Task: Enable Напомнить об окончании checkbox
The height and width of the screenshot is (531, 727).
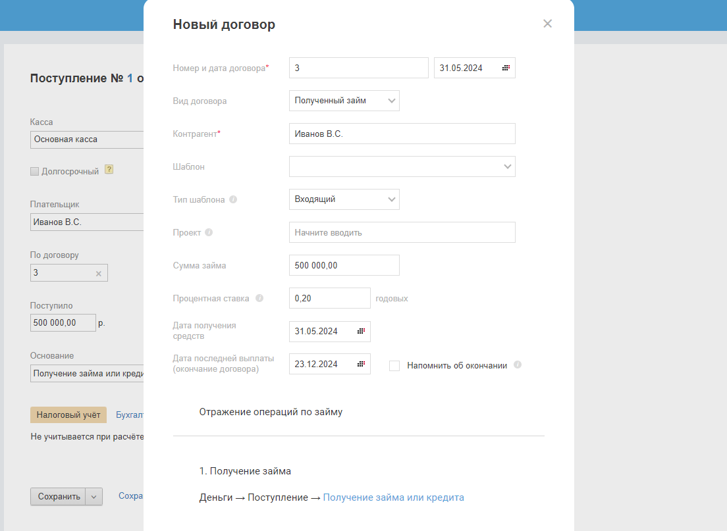Action: (x=394, y=366)
